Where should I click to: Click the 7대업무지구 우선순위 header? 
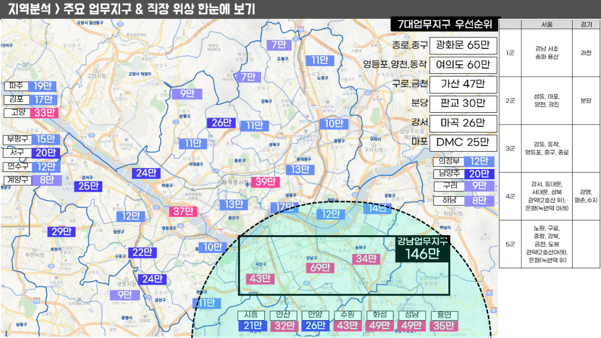[x=445, y=24]
